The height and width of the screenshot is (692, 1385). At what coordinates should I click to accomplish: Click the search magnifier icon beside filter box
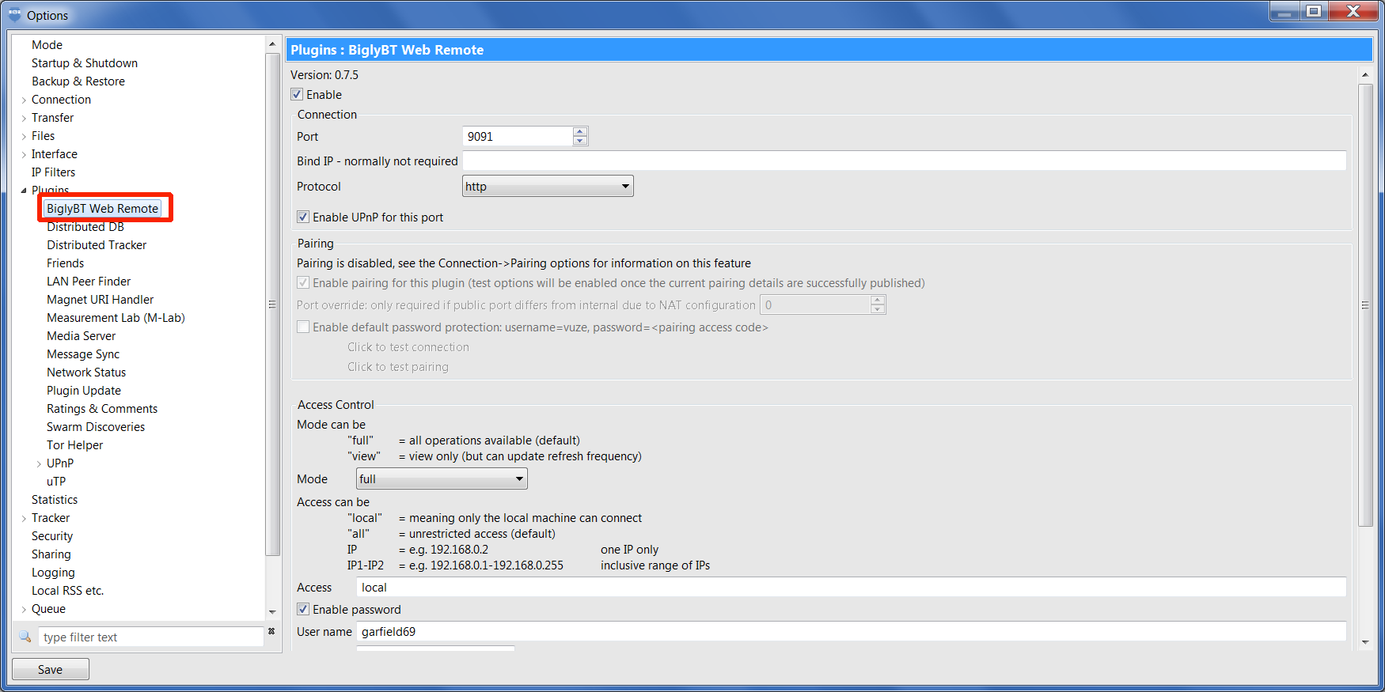pos(25,637)
